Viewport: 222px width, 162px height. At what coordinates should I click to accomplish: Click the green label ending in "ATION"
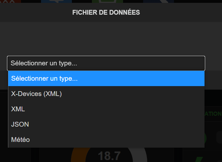click(x=213, y=114)
